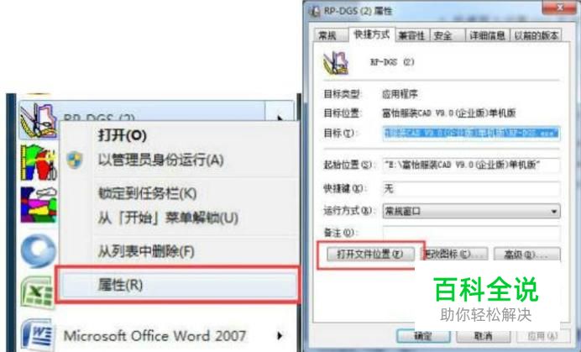Viewport: 581px width, 352px height.
Task: Choose 打开(O) in the context menu
Action: point(123,135)
